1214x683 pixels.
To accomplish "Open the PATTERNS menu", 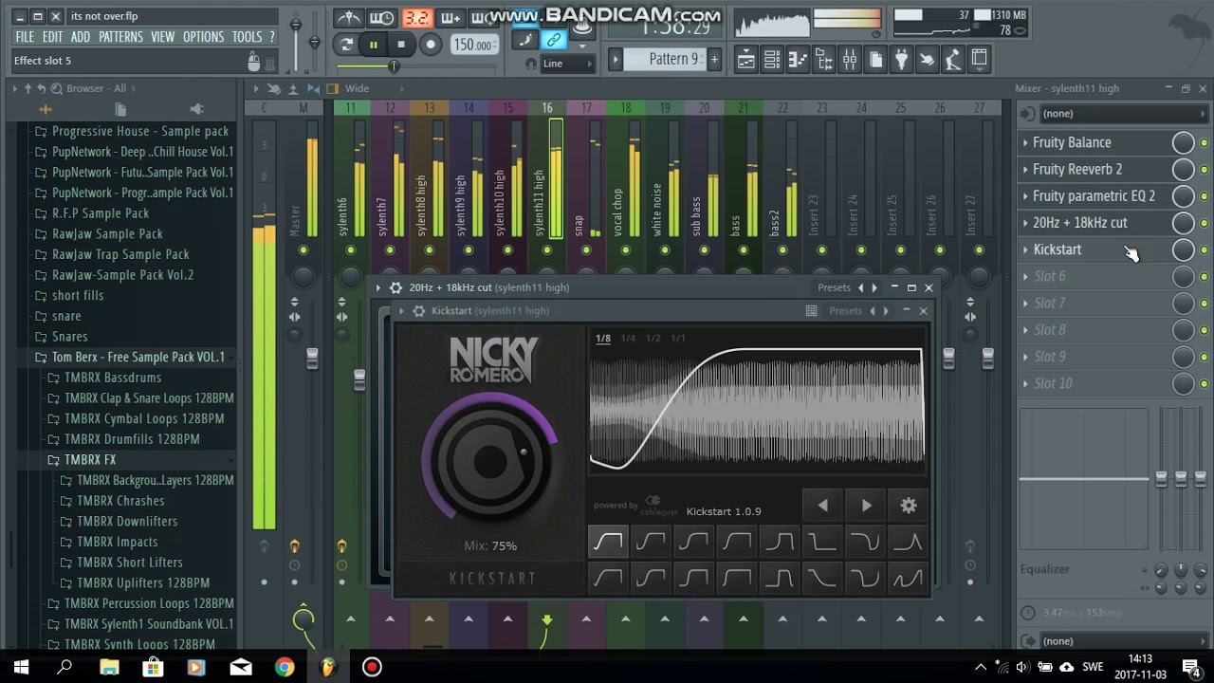I will (x=120, y=37).
